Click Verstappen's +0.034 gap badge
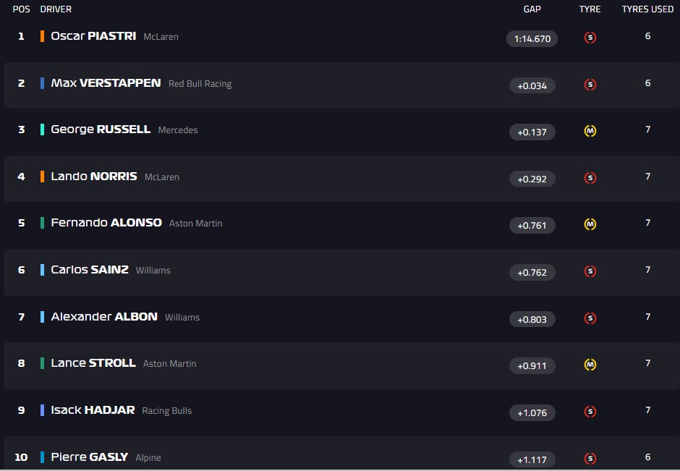The width and height of the screenshot is (680, 471). coord(532,85)
